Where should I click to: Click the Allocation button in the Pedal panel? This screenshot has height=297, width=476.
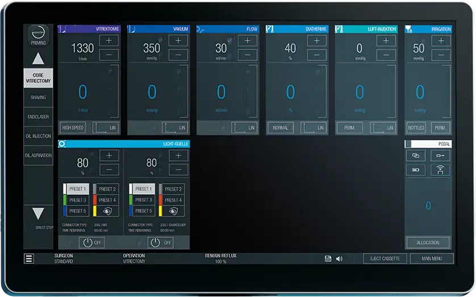tap(428, 242)
